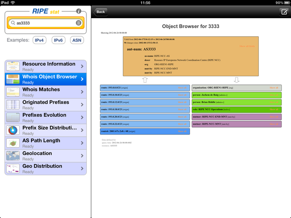Click Show all on route 193.0.22.0/23
Image resolution: width=291 pixels, height=218 pixels.
[x=182, y=124]
